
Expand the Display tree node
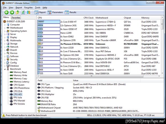[5, 38]
